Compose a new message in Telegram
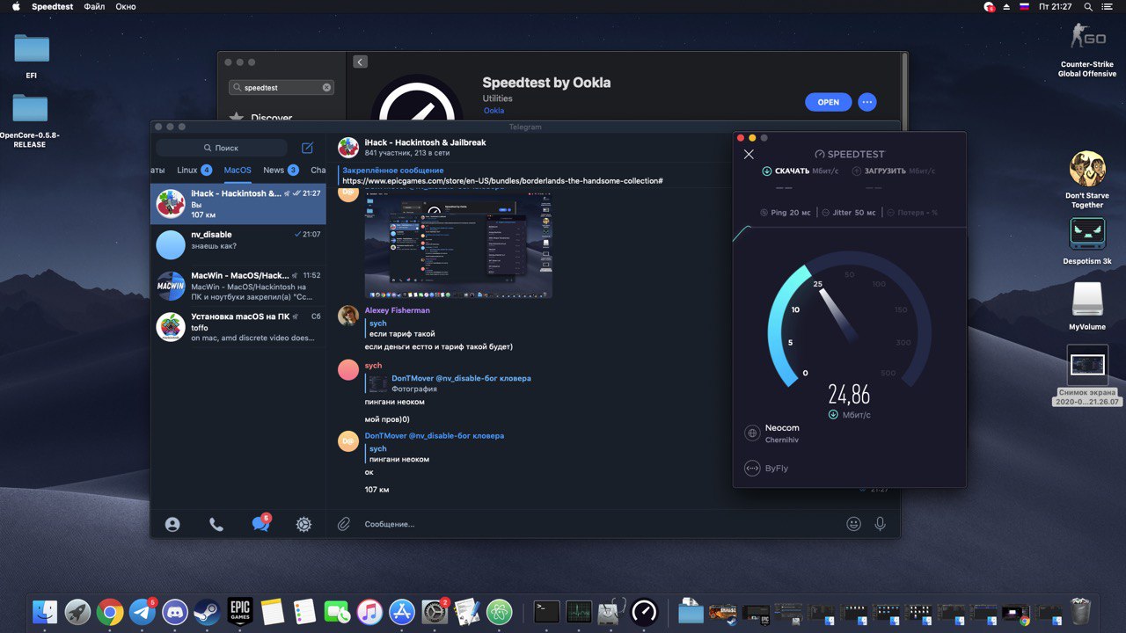Image resolution: width=1126 pixels, height=633 pixels. click(x=307, y=148)
